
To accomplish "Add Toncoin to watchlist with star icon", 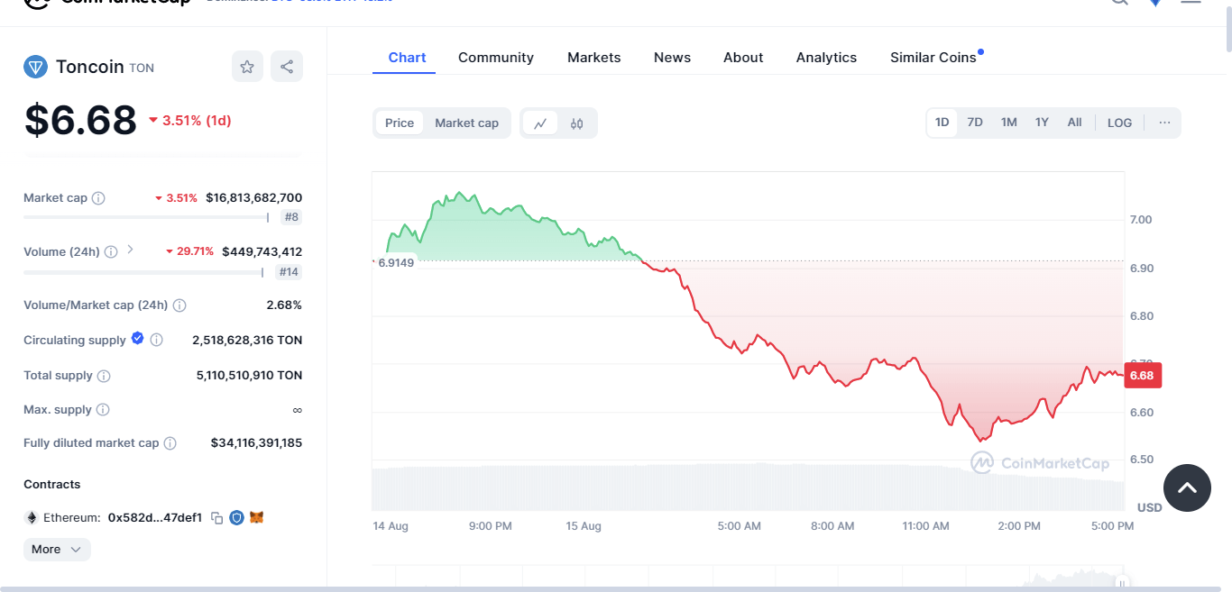I will click(x=247, y=67).
